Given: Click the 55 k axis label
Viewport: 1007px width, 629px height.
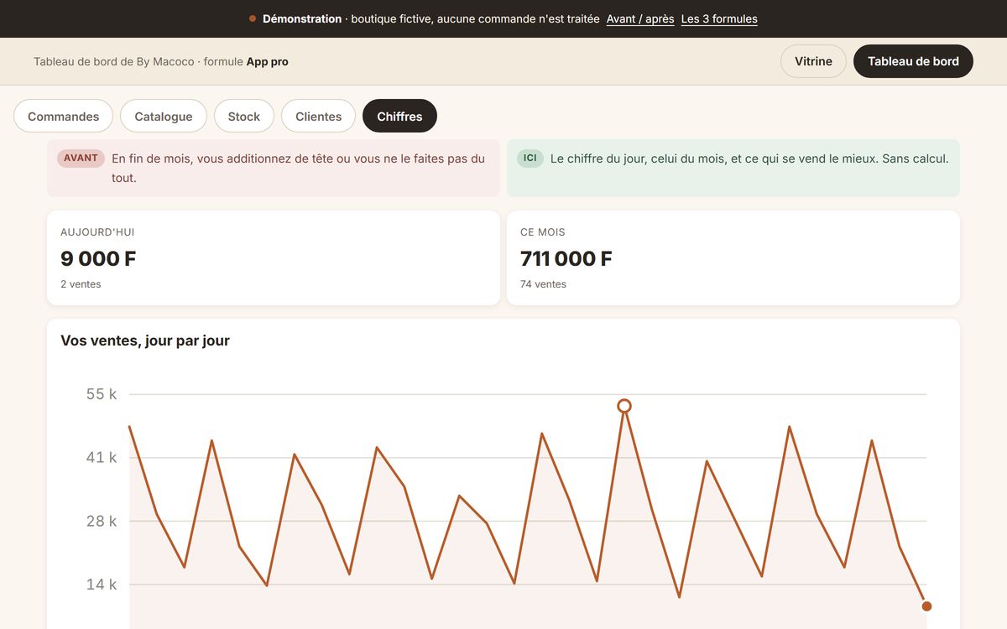Looking at the screenshot, I should [102, 394].
